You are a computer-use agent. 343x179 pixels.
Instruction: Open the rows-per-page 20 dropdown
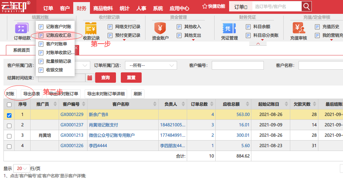point(22,169)
